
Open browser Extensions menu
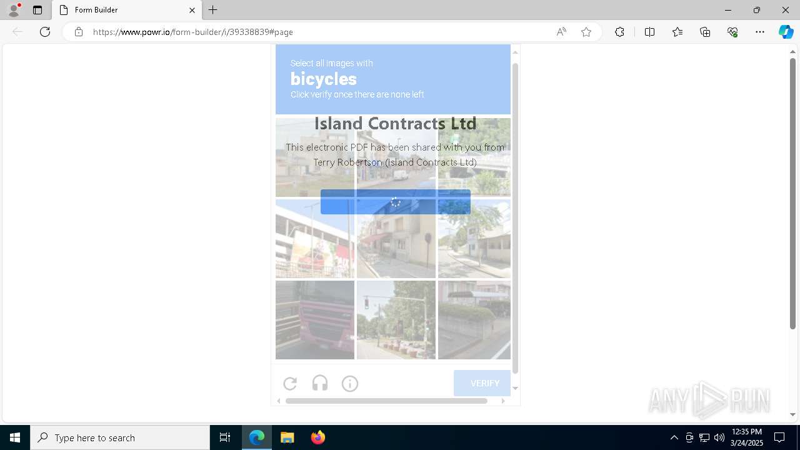point(619,32)
